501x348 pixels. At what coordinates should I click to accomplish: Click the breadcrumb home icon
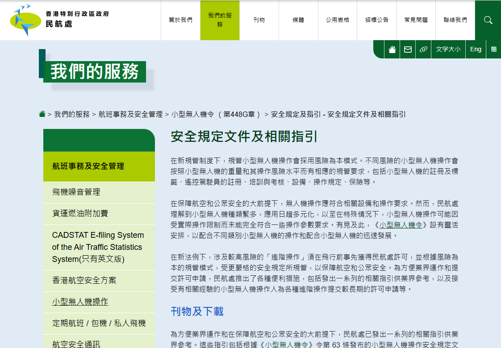tap(42, 114)
